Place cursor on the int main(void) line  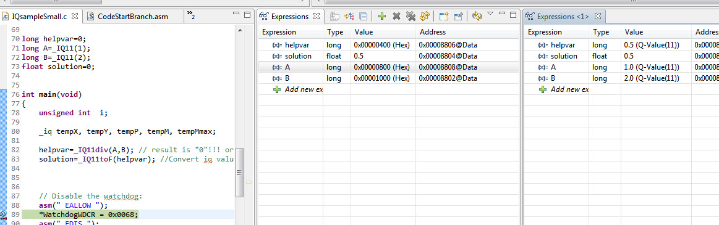point(51,95)
